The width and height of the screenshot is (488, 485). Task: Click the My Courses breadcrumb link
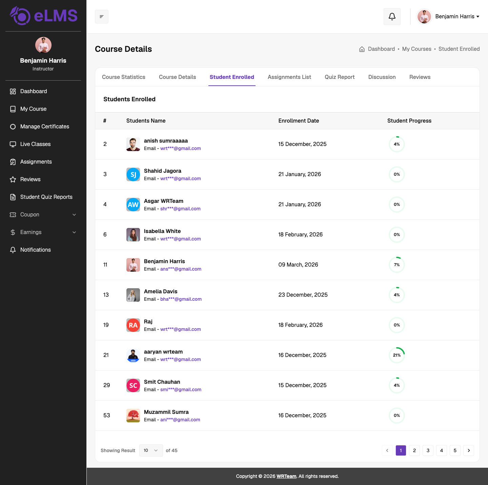tap(417, 49)
